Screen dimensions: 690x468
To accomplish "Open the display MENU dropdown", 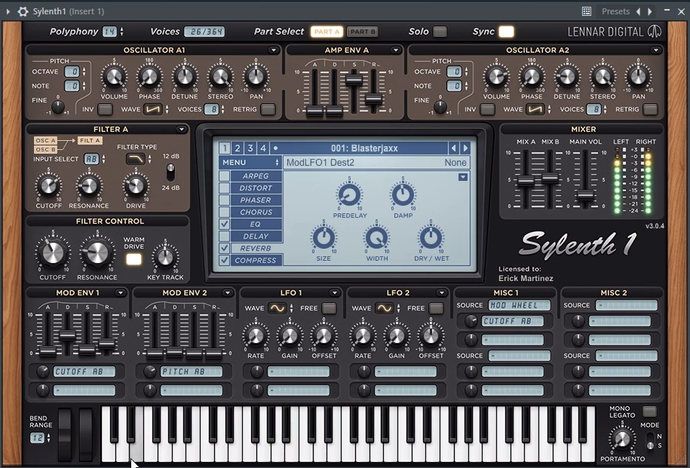I will [x=250, y=162].
